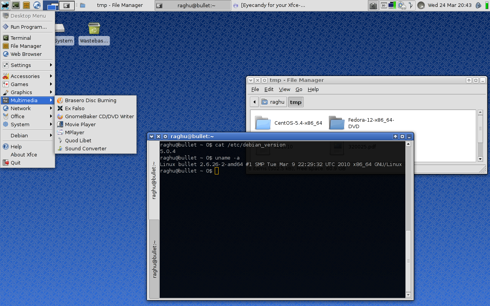
Task: Select the Fedora-12-x86_64-DVD folder
Action: (362, 123)
